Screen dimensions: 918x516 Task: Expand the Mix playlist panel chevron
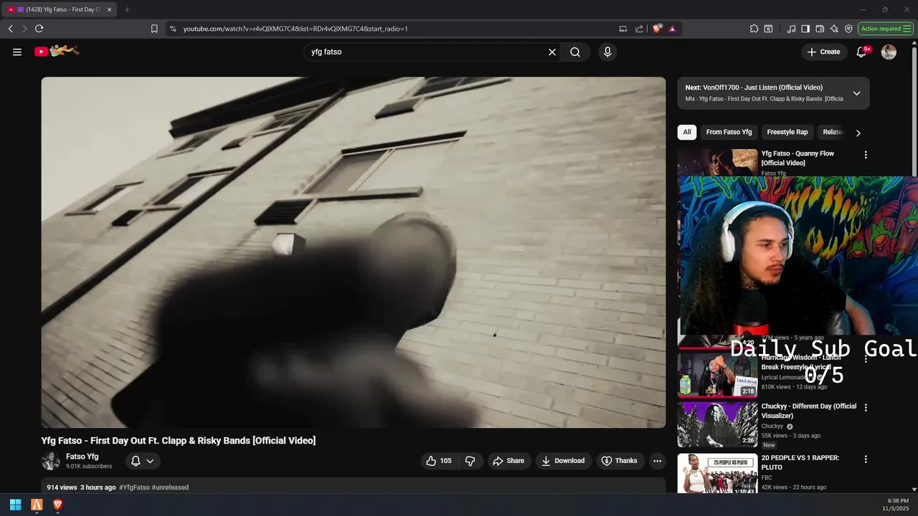(856, 93)
